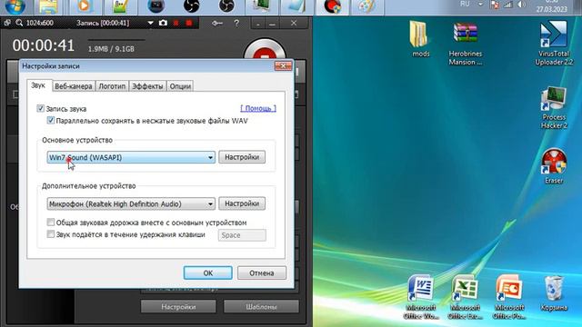The image size is (582, 327).
Task: Select the Microsoft Office Word shortcut
Action: 420,297
